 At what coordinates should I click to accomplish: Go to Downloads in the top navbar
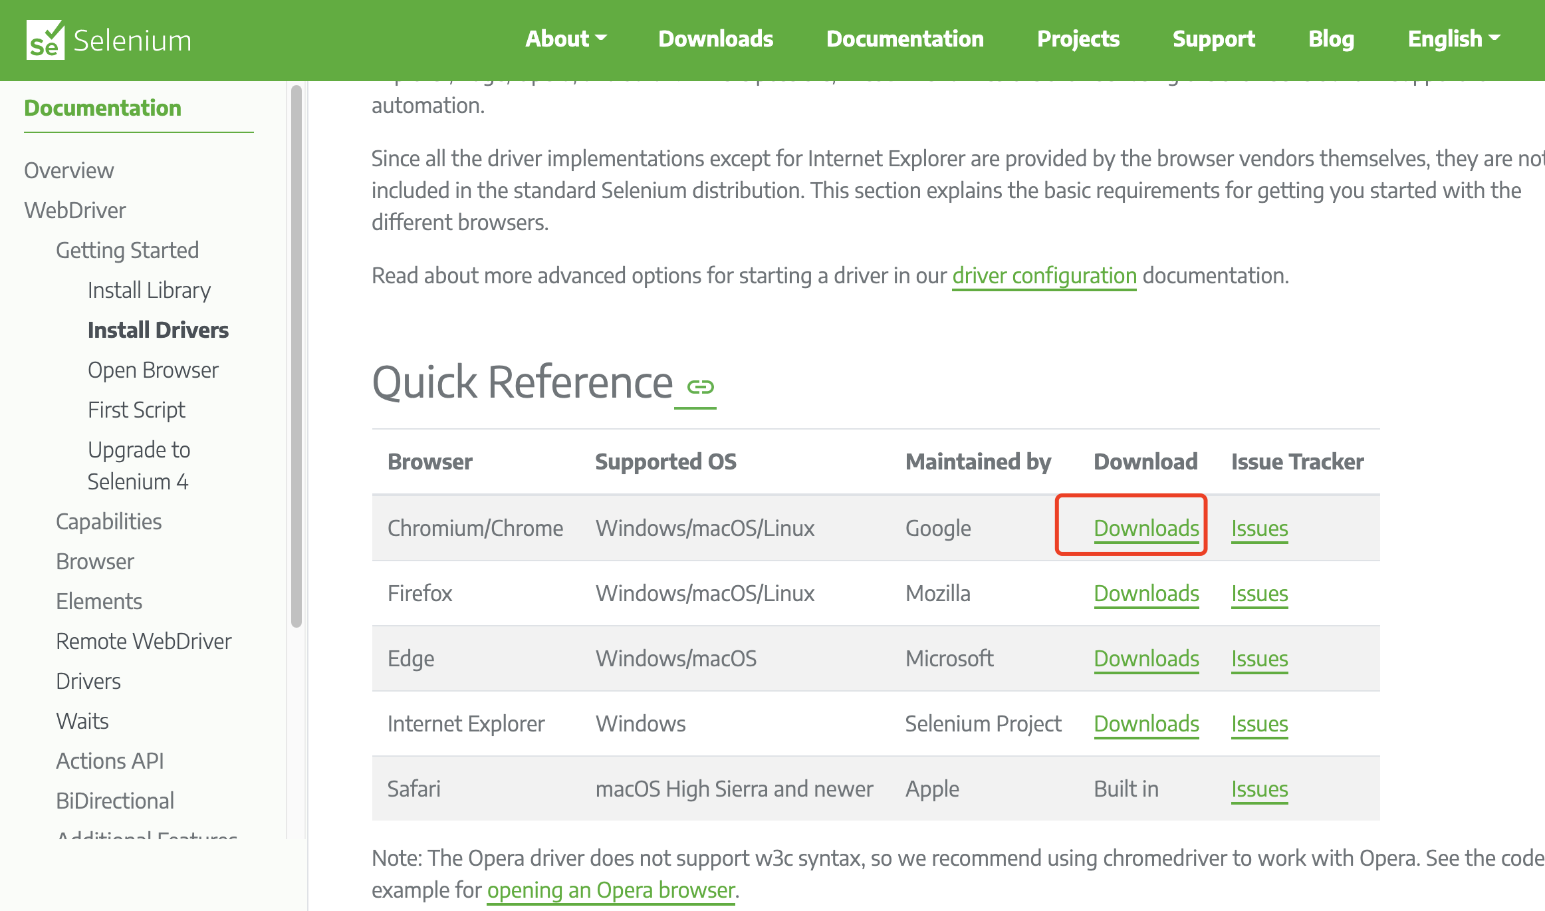click(x=715, y=39)
